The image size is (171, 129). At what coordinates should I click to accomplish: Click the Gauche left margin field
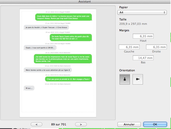pos(129,47)
